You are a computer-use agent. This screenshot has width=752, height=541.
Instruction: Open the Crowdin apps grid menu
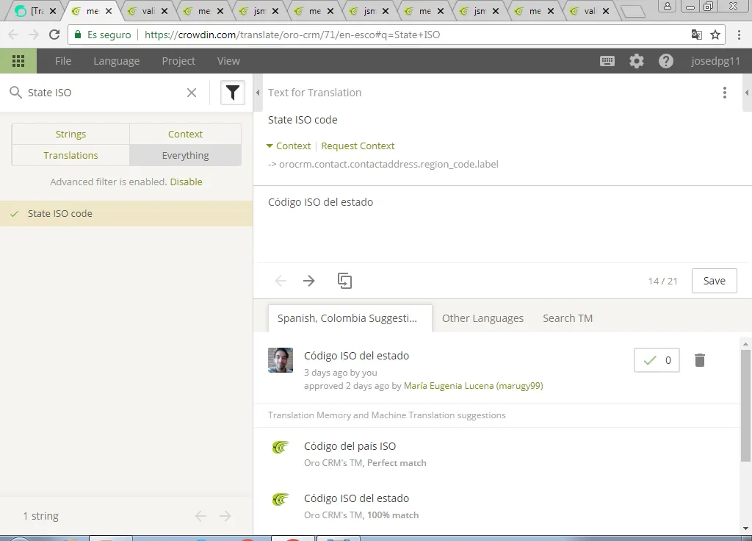point(18,61)
